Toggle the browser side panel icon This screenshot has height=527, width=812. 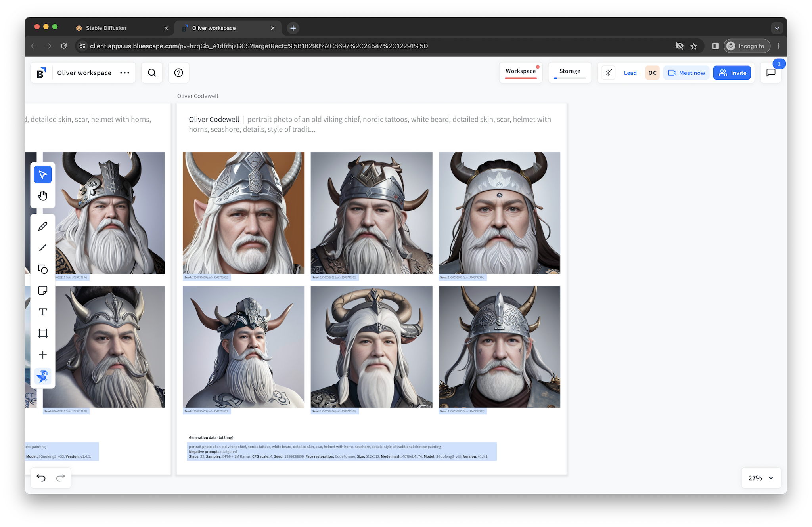pyautogui.click(x=715, y=46)
